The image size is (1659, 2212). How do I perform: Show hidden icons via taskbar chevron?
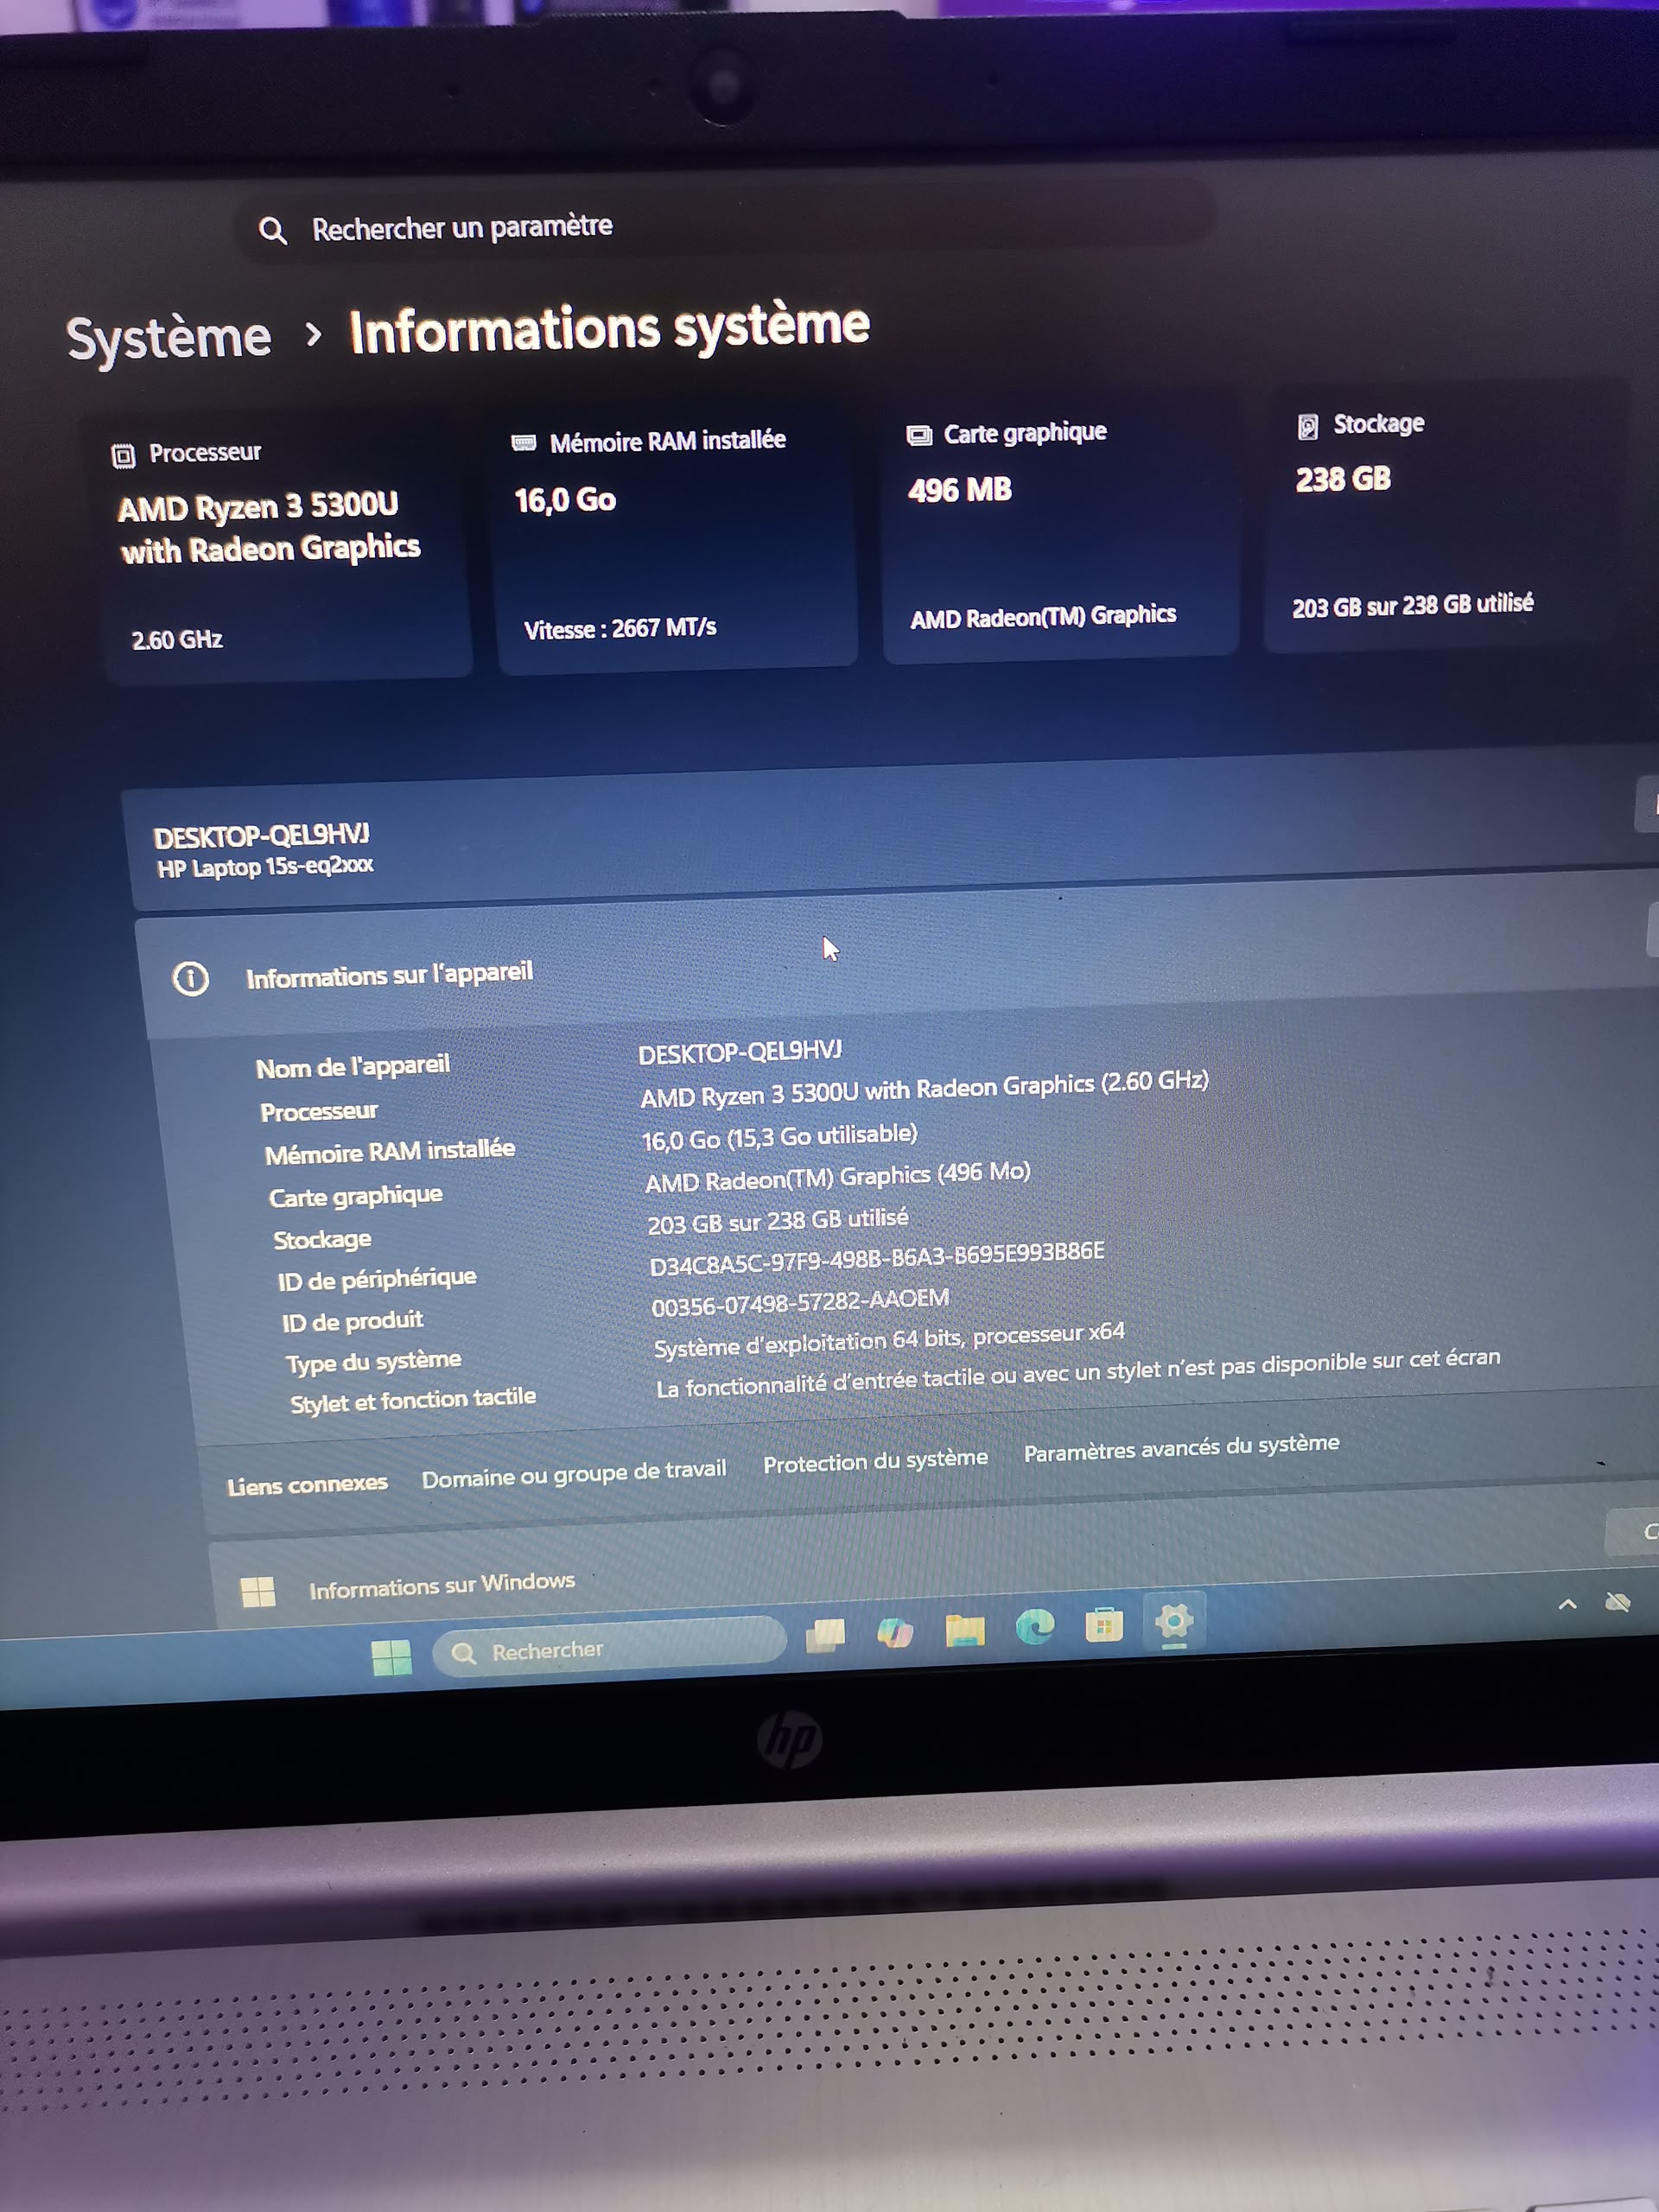(1567, 1604)
